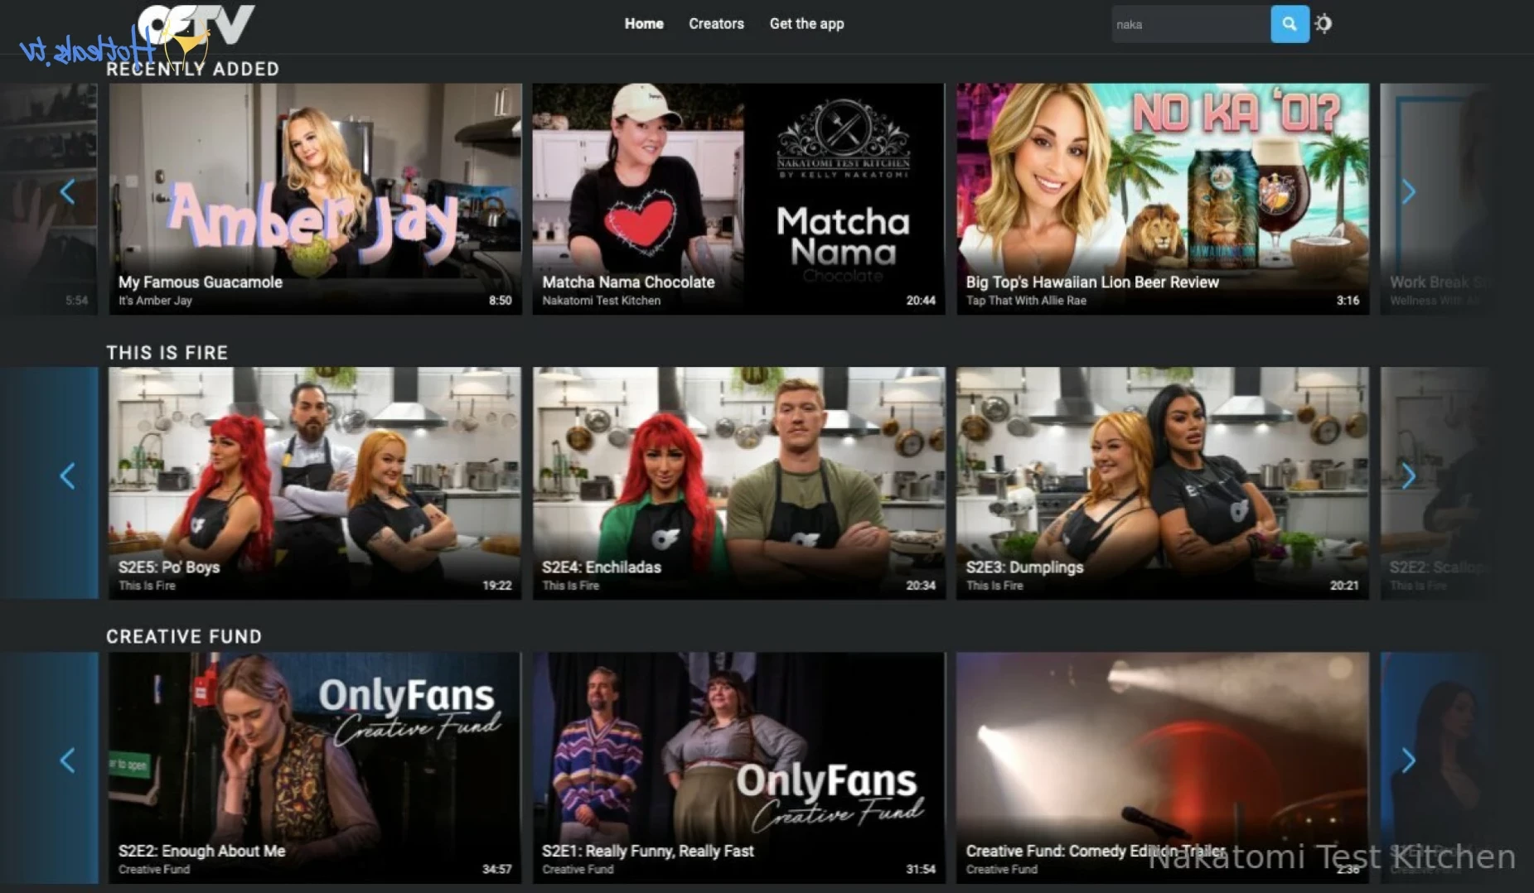The width and height of the screenshot is (1534, 893).
Task: Go to next items in This Is Fire
Action: click(x=1408, y=475)
